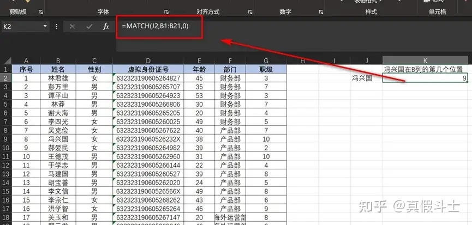Click the Enter checkmark icon in formula bar
The height and width of the screenshot is (225, 472).
coord(89,26)
